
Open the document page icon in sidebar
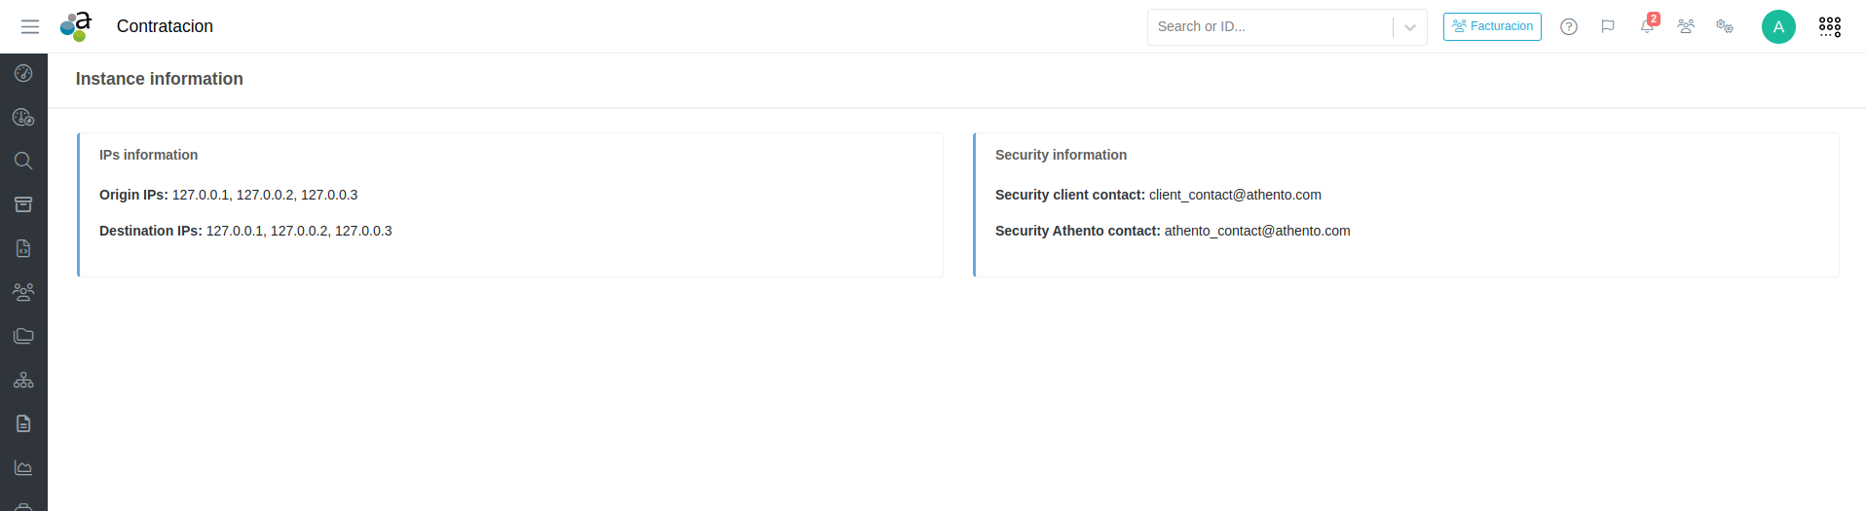23,423
